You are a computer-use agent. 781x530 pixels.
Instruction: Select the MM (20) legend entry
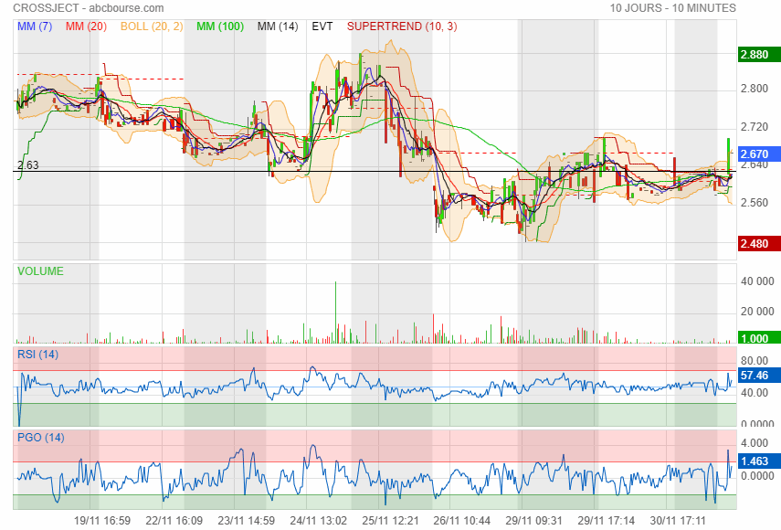pos(86,26)
